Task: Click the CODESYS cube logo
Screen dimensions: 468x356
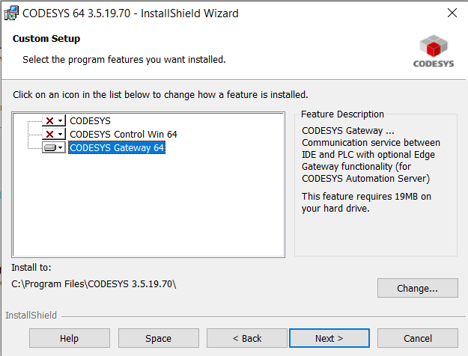Action: point(433,46)
